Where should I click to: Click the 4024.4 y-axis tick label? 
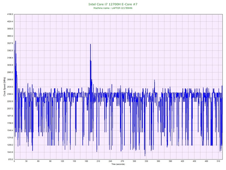pos(10,22)
